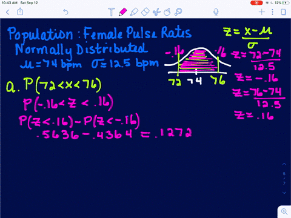Go back to the notes library
The height and width of the screenshot is (218, 291).
tap(8, 12)
